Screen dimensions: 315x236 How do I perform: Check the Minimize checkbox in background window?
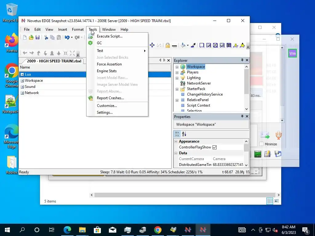click(x=261, y=144)
